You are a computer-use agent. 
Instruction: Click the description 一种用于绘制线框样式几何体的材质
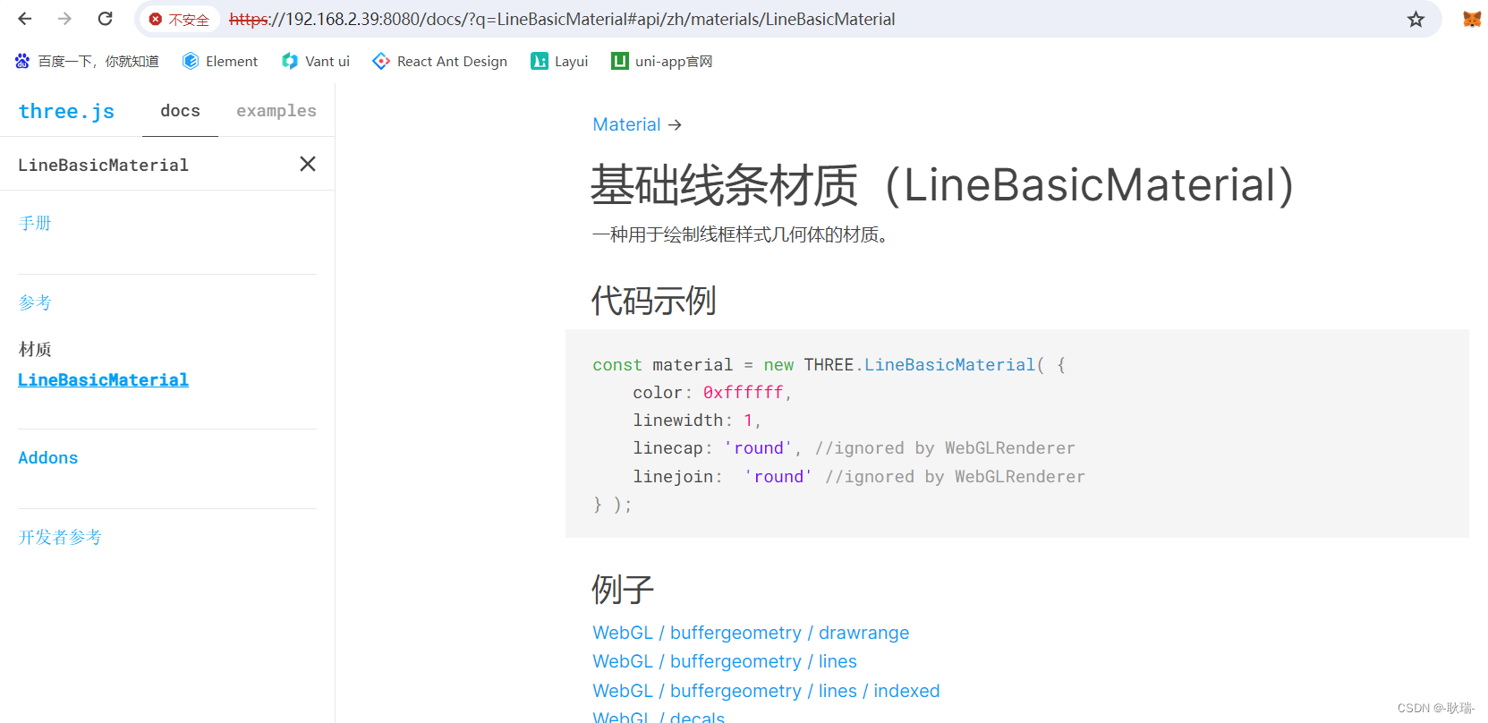coord(741,234)
